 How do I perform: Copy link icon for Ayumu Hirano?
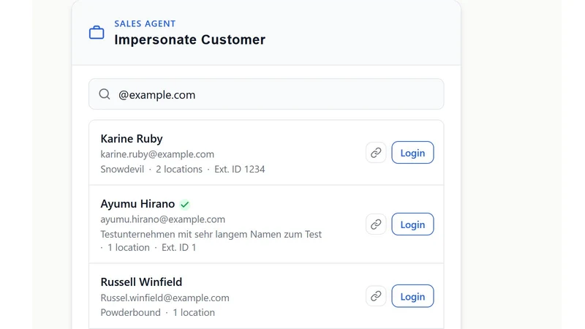[376, 224]
